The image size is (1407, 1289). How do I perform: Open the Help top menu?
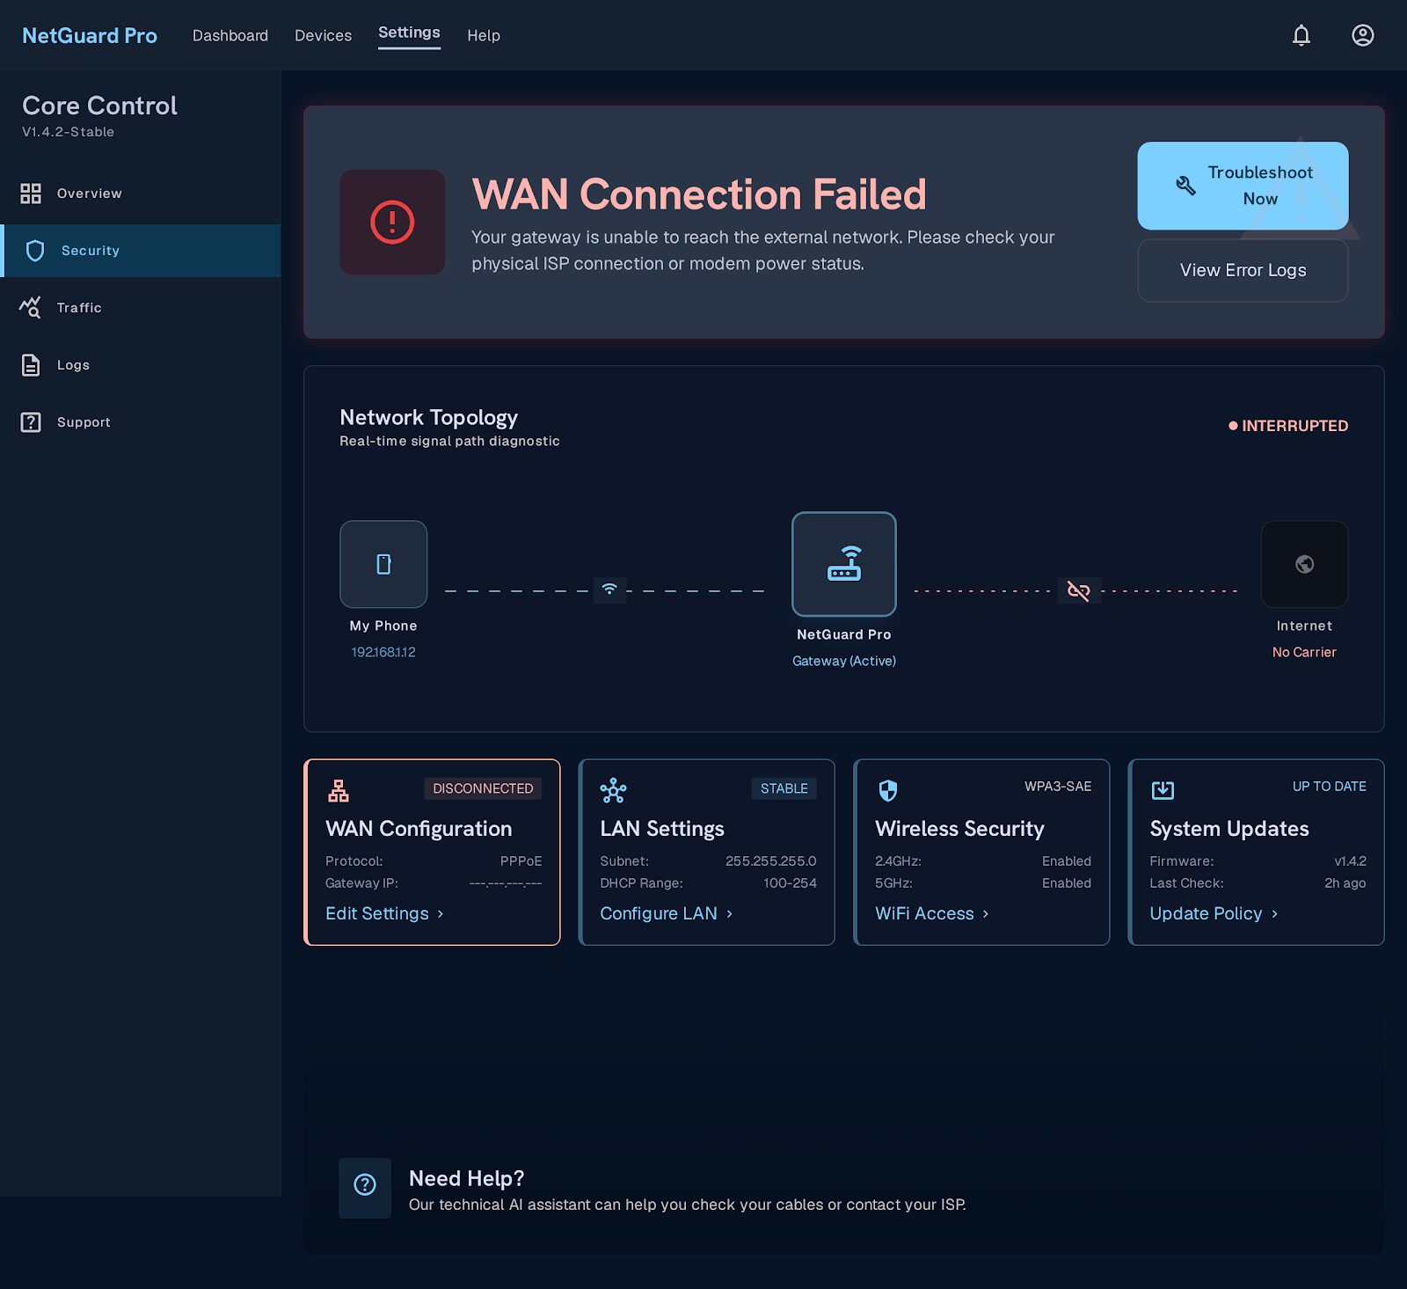(484, 35)
